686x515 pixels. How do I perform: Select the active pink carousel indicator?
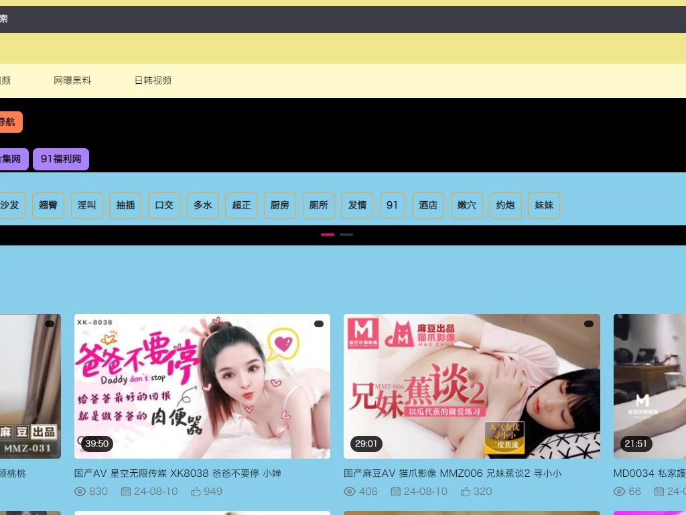[x=328, y=235]
